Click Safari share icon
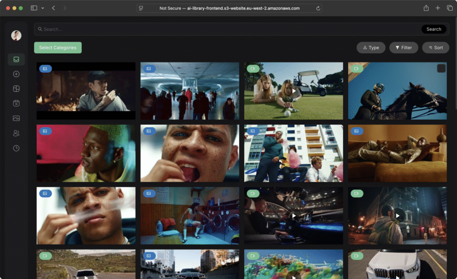 (x=426, y=8)
